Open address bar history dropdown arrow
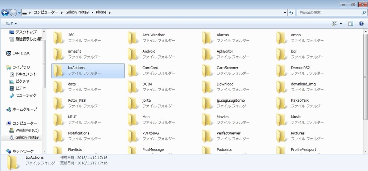The image size is (368, 171). (x=285, y=13)
